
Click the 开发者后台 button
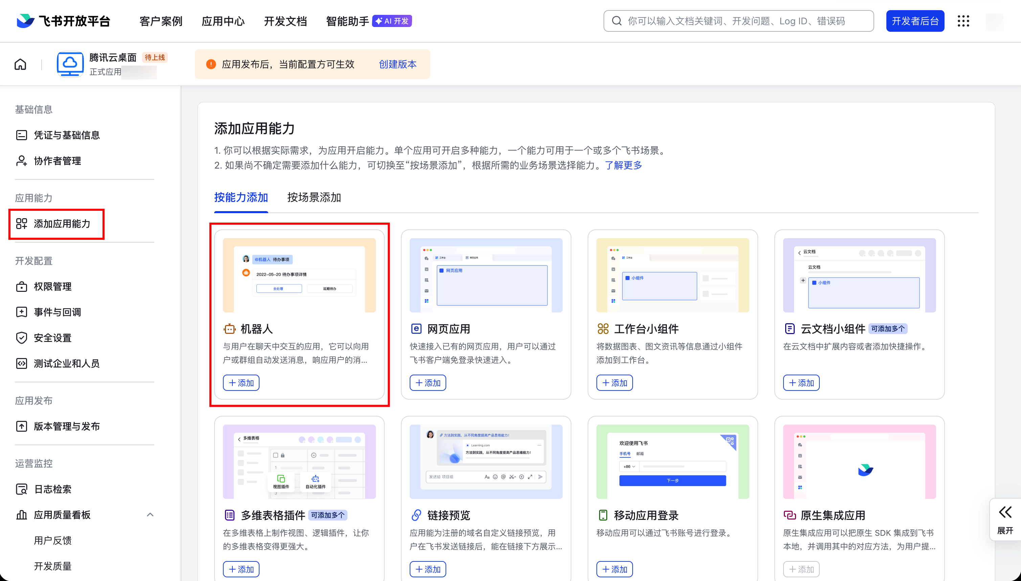915,21
